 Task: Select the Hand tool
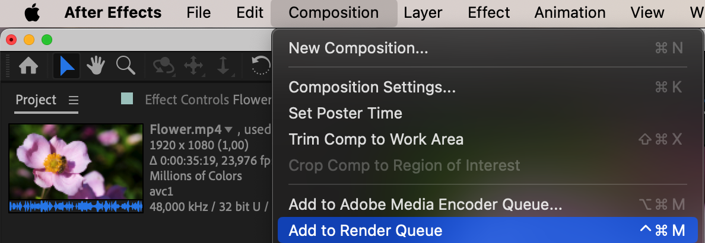96,66
